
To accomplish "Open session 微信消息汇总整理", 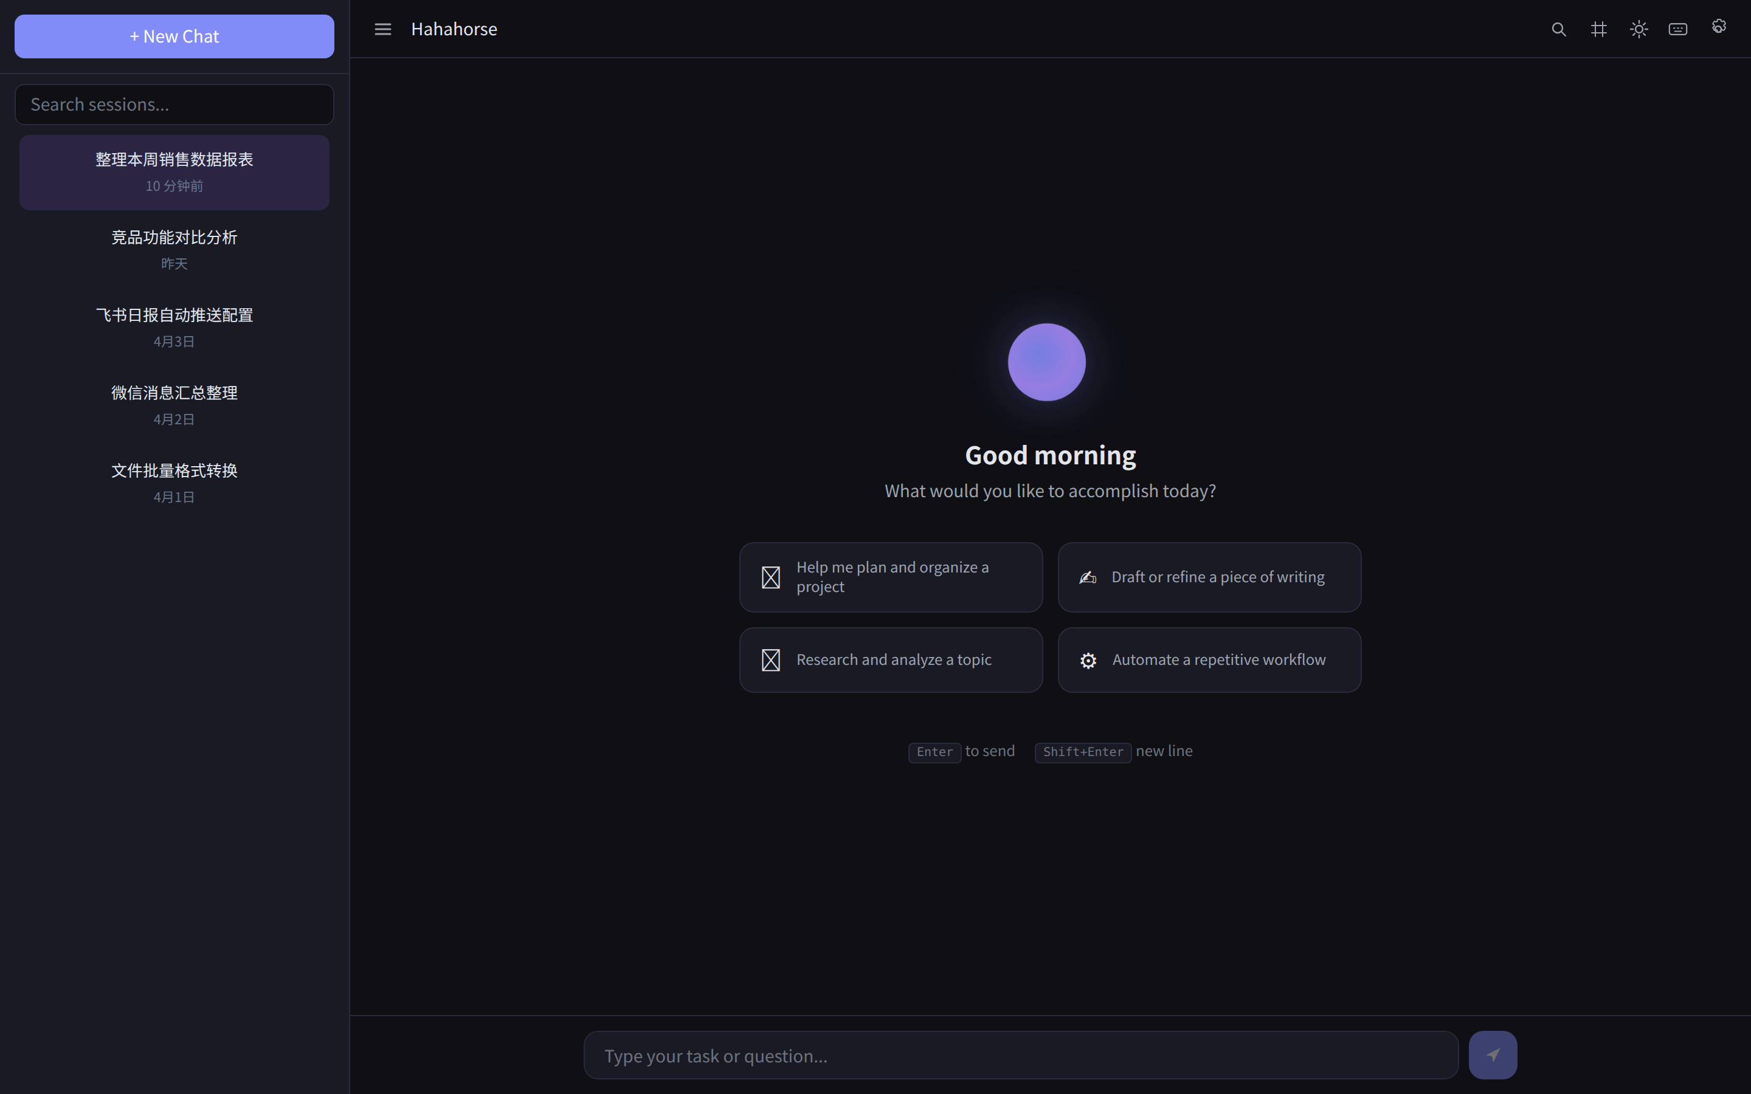I will point(174,405).
